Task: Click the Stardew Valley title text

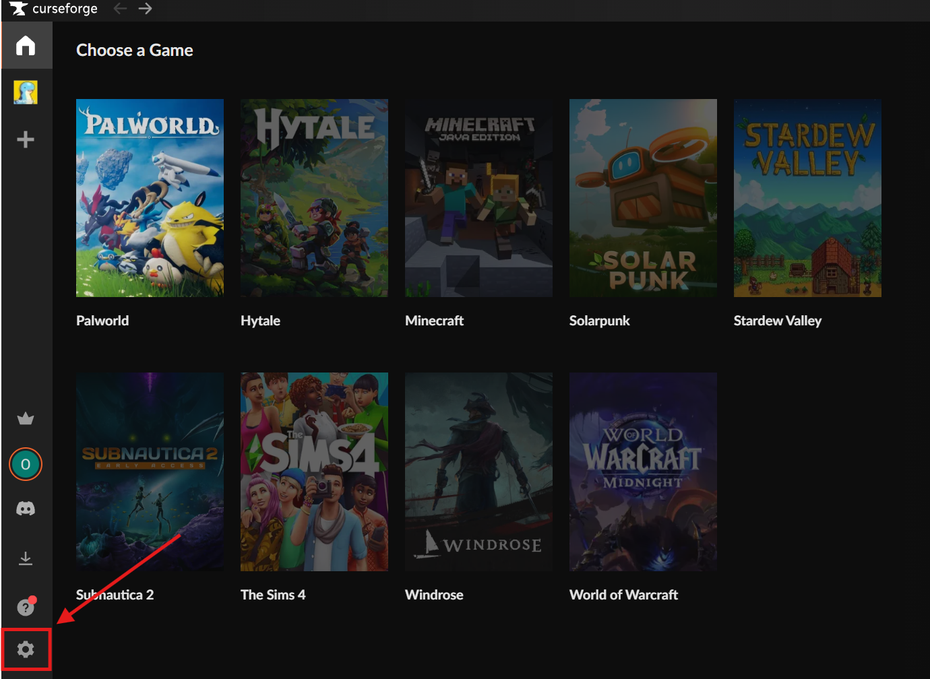Action: pyautogui.click(x=777, y=321)
